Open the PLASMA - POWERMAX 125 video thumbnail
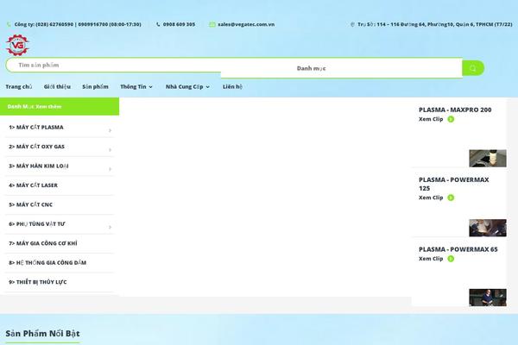This screenshot has width=518, height=345. [x=488, y=228]
